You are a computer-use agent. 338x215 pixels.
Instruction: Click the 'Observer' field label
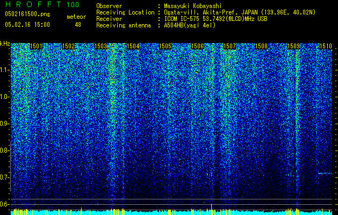pyautogui.click(x=109, y=6)
